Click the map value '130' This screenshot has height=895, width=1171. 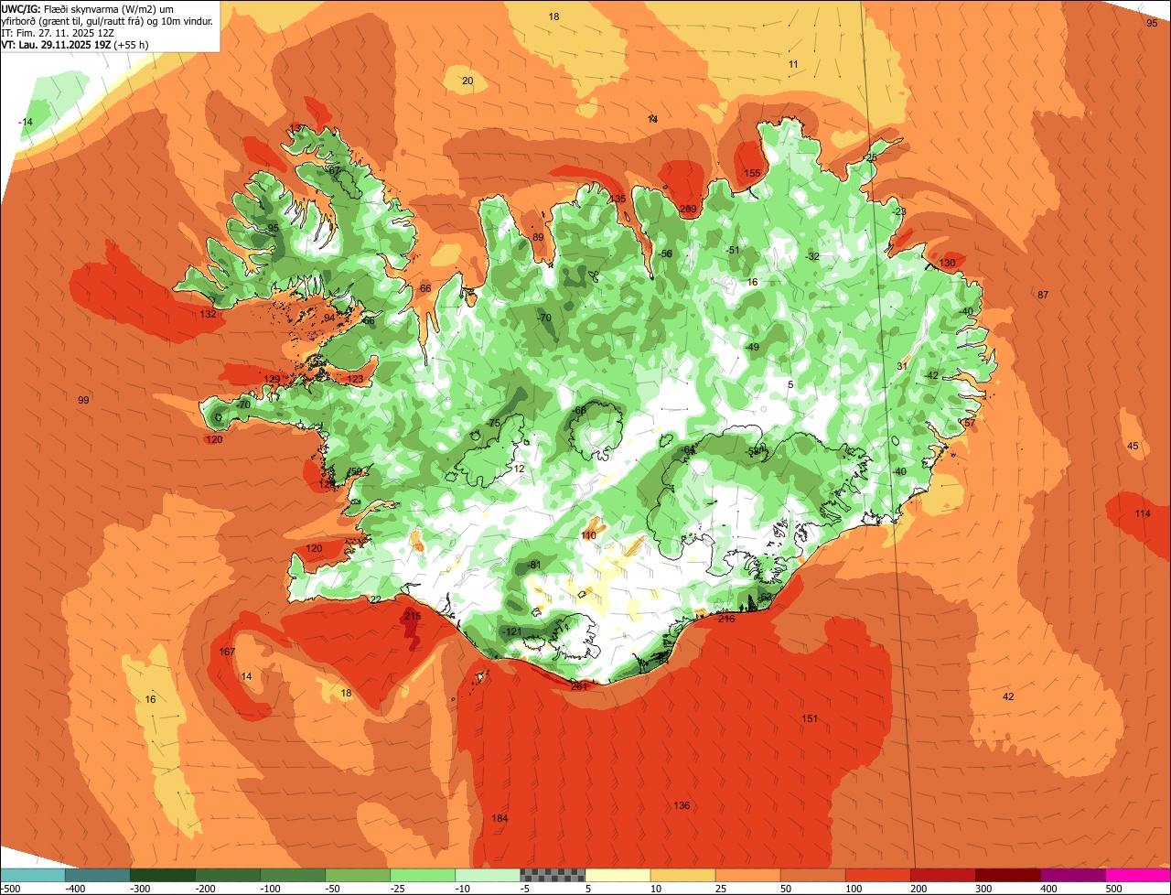coord(947,263)
